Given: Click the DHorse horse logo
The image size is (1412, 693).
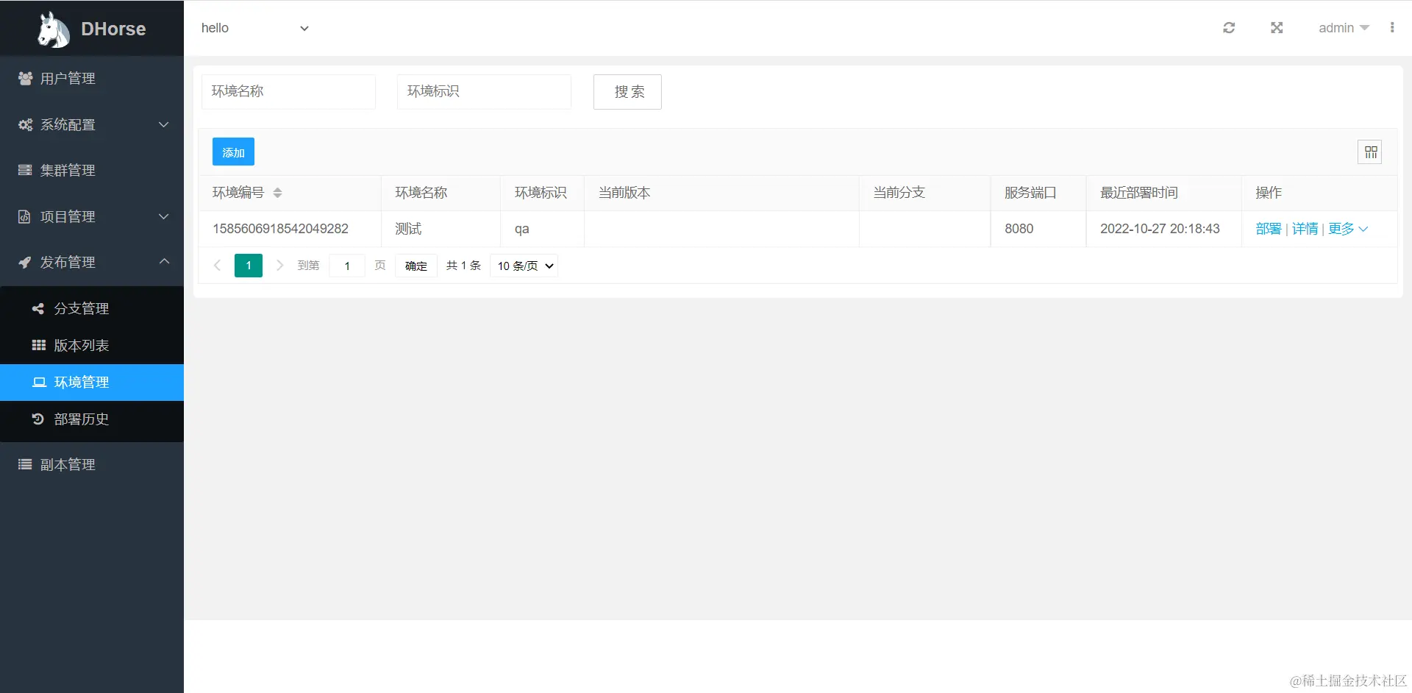Looking at the screenshot, I should [x=51, y=28].
